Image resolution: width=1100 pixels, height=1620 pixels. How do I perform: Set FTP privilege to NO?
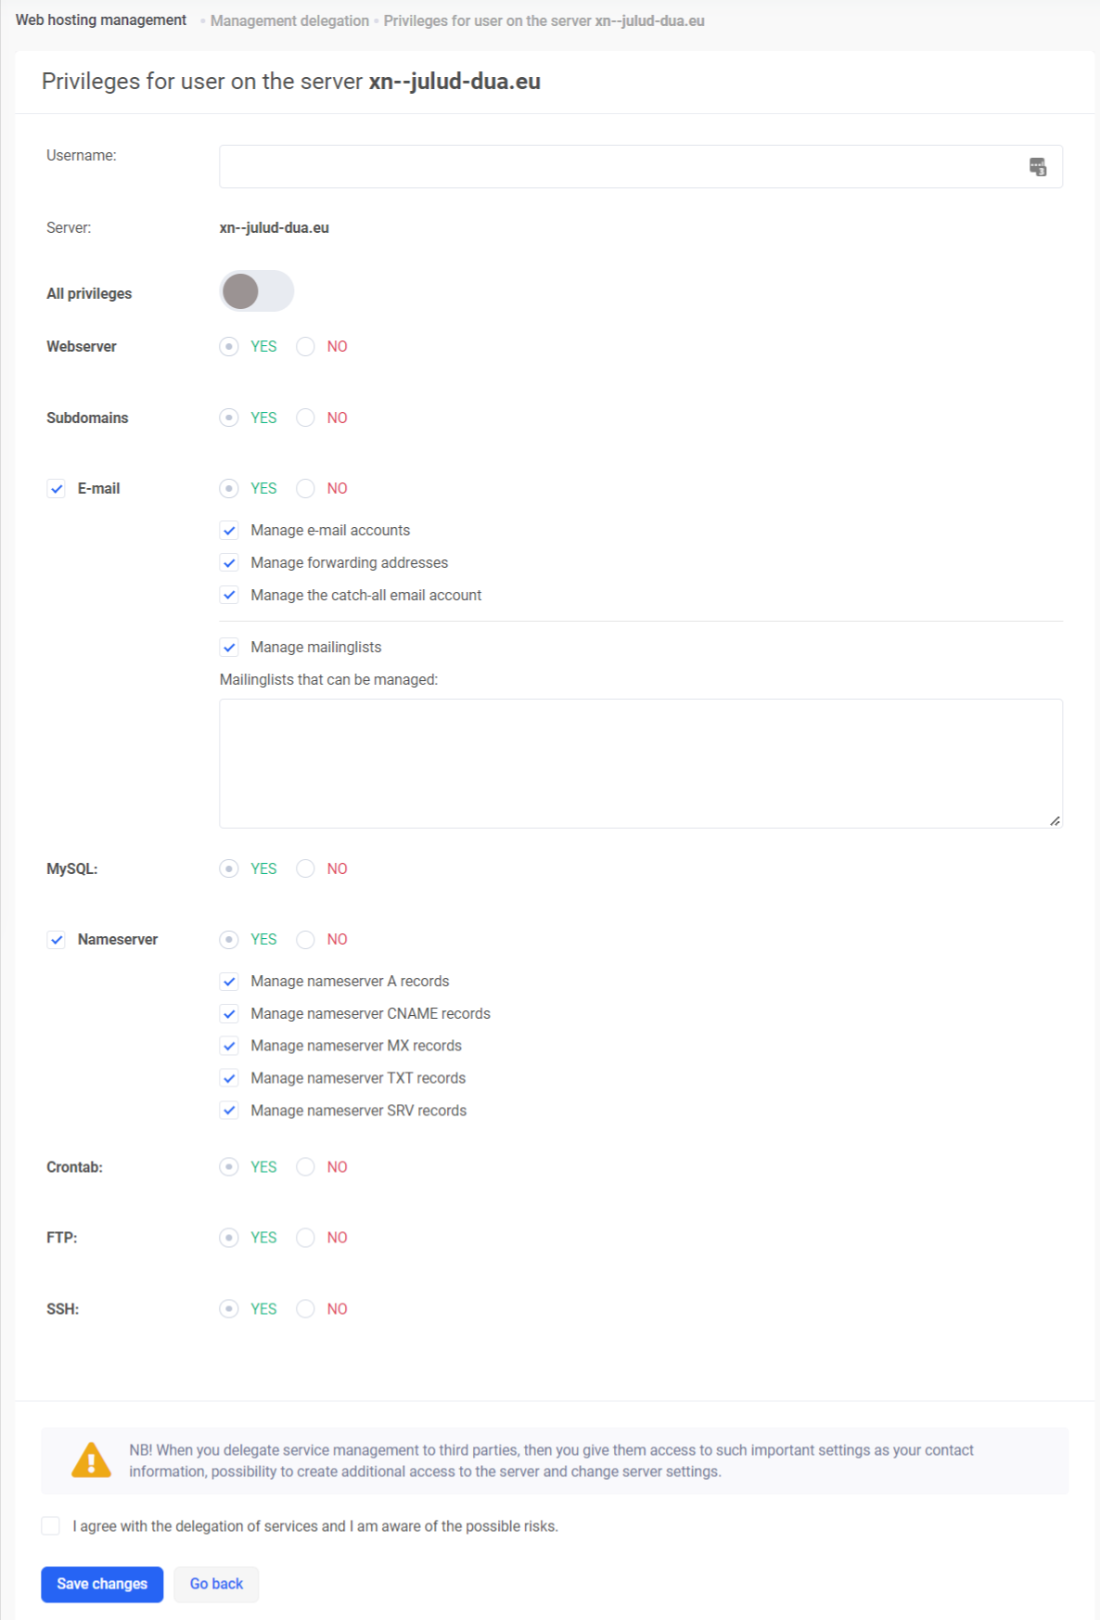point(305,1238)
